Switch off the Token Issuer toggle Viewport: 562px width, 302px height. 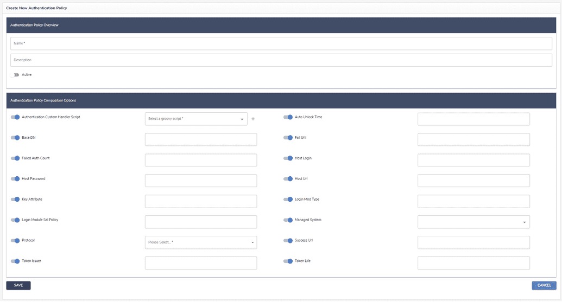(15, 261)
